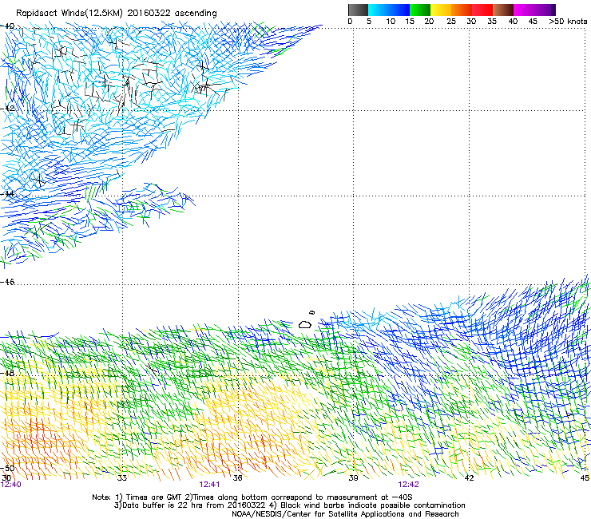The image size is (591, 519).
Task: Click the cyan 5-10 knots color swatch
Action: pos(379,10)
